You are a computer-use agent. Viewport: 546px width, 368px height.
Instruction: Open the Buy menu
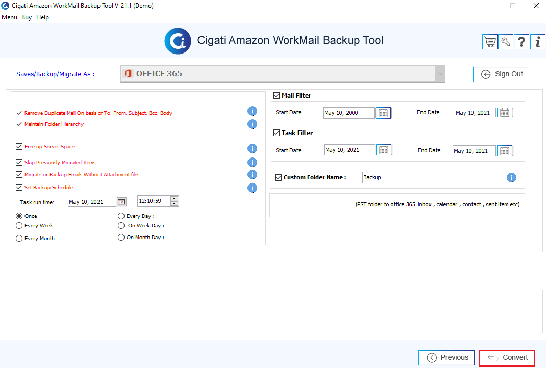coord(27,17)
